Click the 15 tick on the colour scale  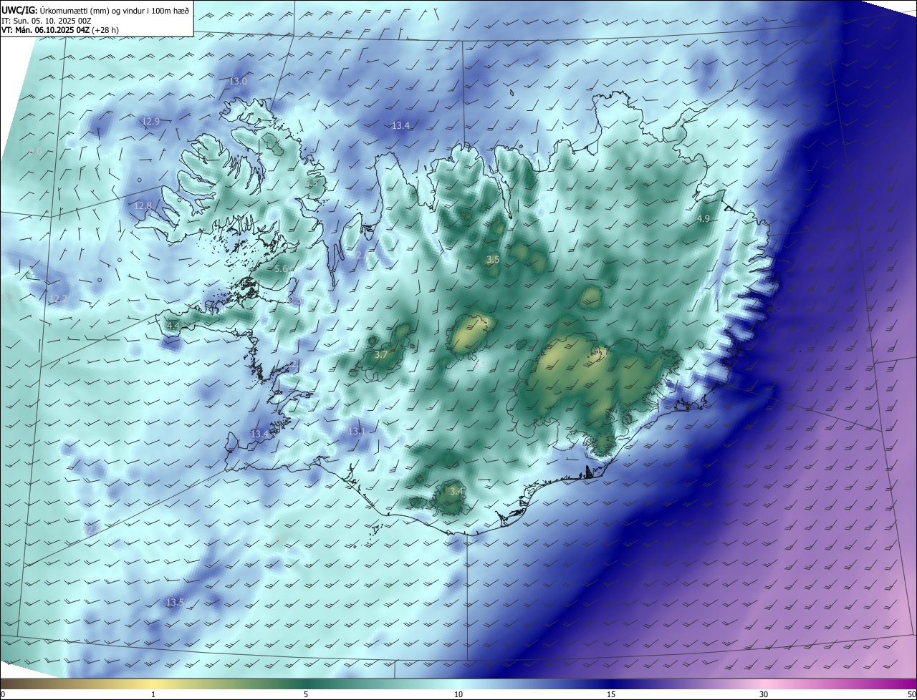tap(611, 694)
